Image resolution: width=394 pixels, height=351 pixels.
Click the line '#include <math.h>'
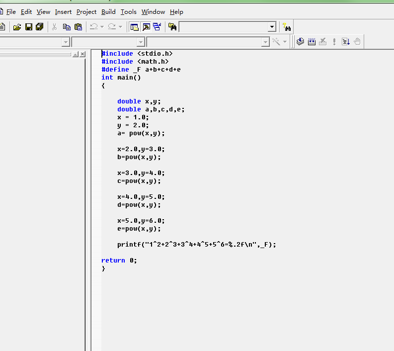pyautogui.click(x=135, y=62)
